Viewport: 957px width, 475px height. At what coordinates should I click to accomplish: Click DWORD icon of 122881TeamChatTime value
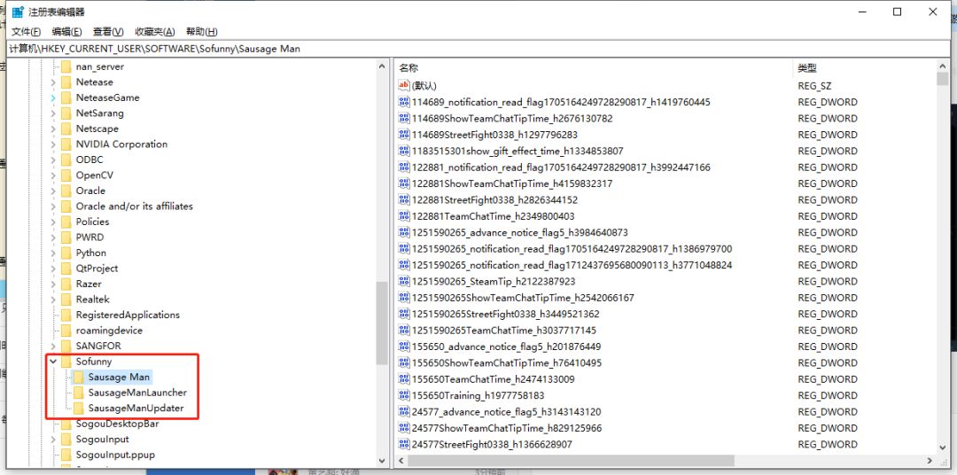pos(403,216)
